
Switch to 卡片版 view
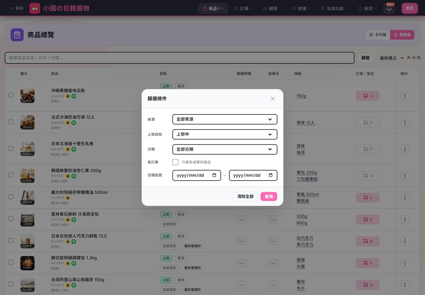378,35
